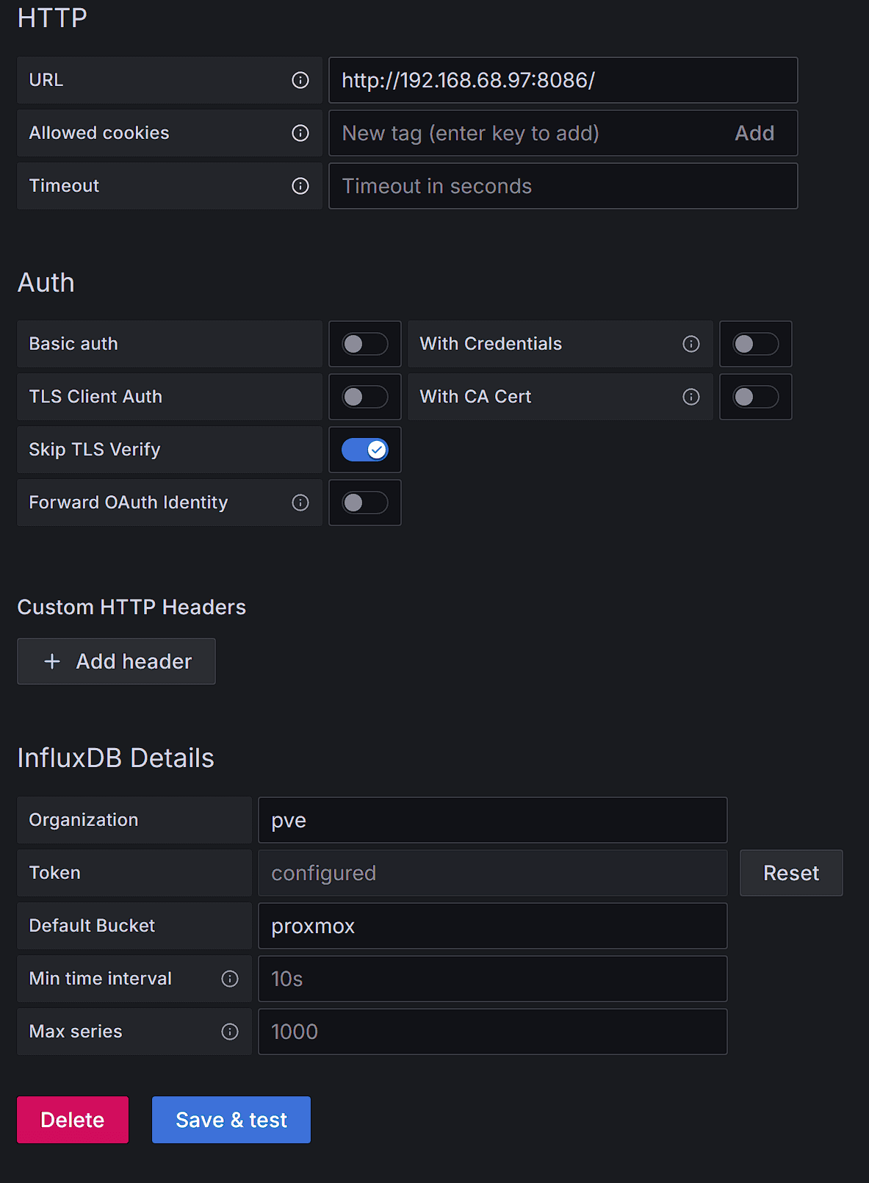Enable the With Credentials toggle

756,344
